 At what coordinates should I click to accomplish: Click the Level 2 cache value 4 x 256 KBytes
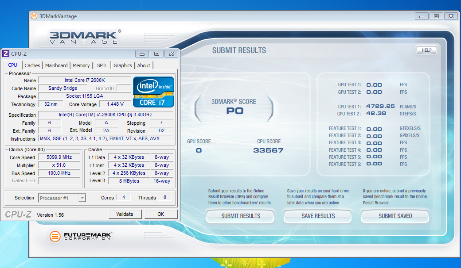pos(129,173)
